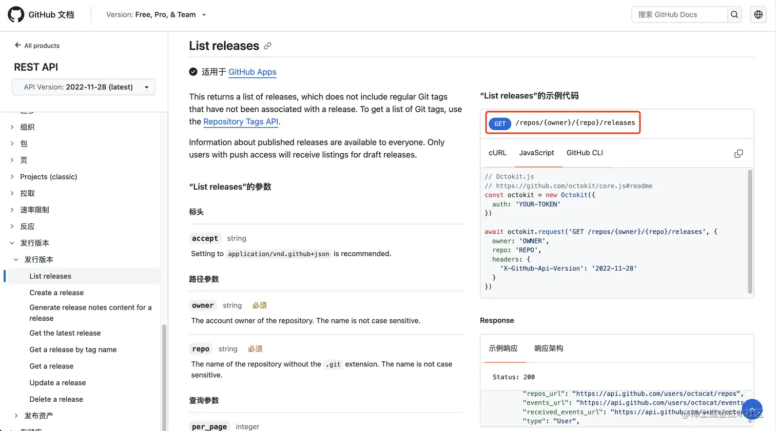776x431 pixels.
Task: Click the "type": "User" response line
Action: [x=551, y=421]
